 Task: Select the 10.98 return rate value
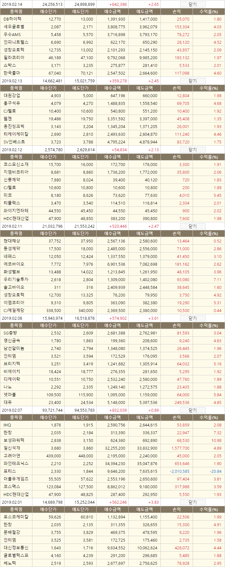point(217,441)
